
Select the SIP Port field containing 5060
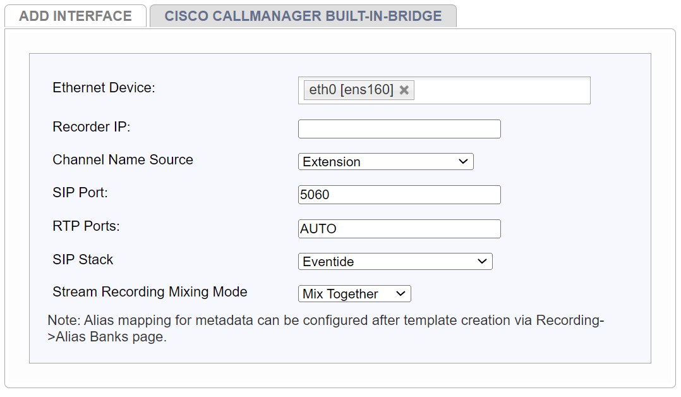click(x=399, y=194)
